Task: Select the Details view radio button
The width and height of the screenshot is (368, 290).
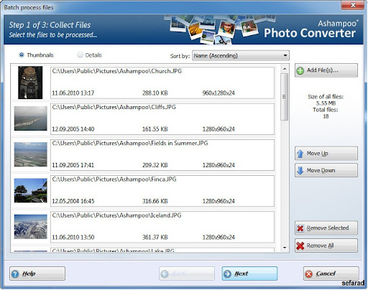Action: coord(80,55)
